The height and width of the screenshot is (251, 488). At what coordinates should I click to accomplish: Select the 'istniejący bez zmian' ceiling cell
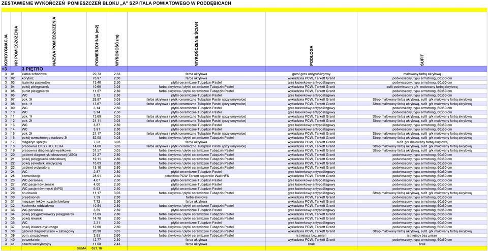(422, 235)
